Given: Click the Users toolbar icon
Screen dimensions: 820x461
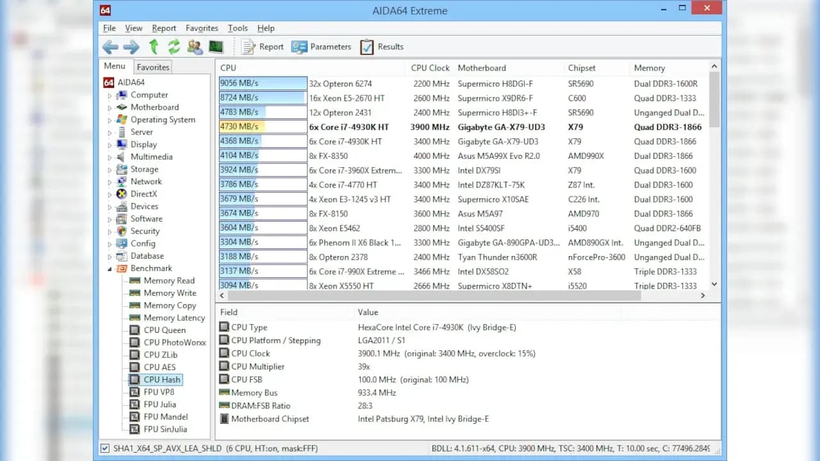Looking at the screenshot, I should pos(195,47).
